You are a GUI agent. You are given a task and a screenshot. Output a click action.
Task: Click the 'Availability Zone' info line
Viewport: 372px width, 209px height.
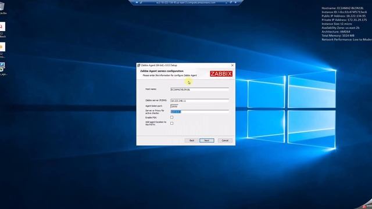341,28
